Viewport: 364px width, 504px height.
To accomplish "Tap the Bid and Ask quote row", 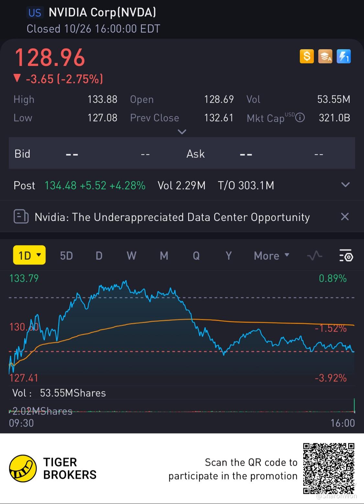I will click(x=182, y=153).
